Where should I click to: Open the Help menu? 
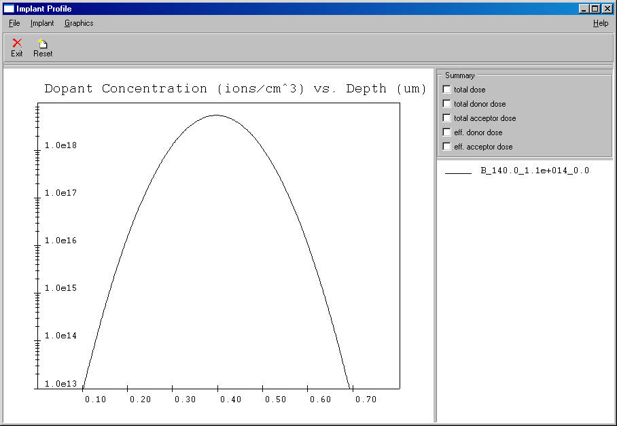601,23
